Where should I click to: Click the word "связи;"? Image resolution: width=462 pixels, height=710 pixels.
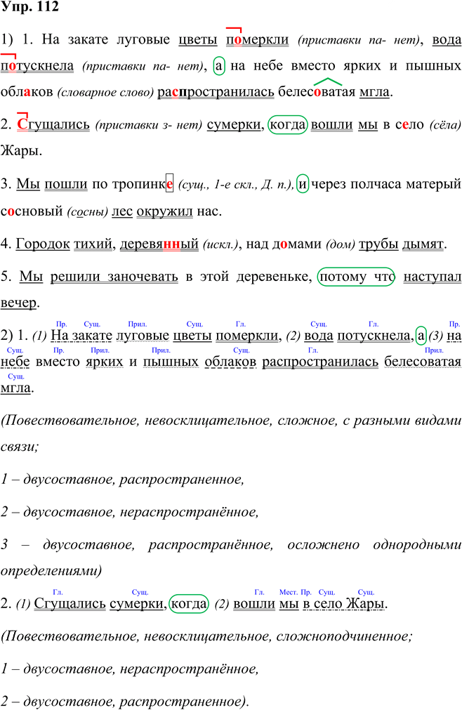coord(20,447)
